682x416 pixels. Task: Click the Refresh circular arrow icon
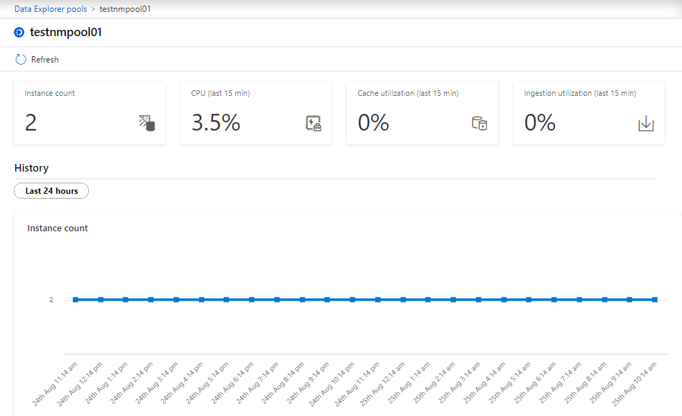coord(21,60)
